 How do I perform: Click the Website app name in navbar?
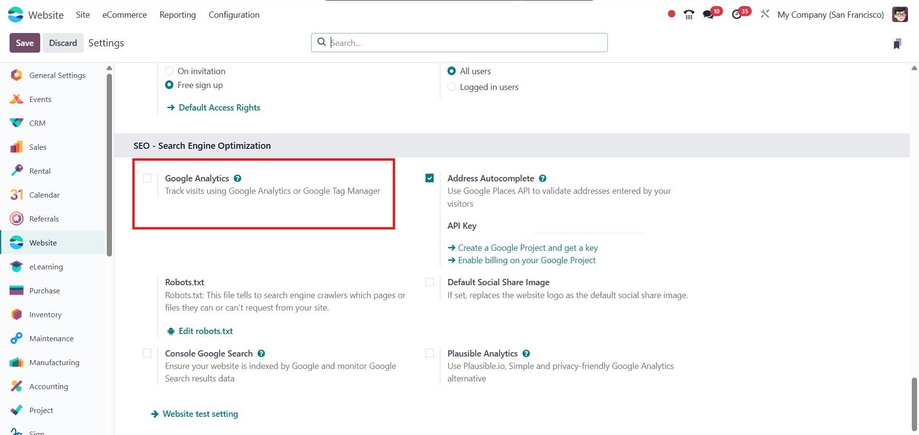click(46, 15)
